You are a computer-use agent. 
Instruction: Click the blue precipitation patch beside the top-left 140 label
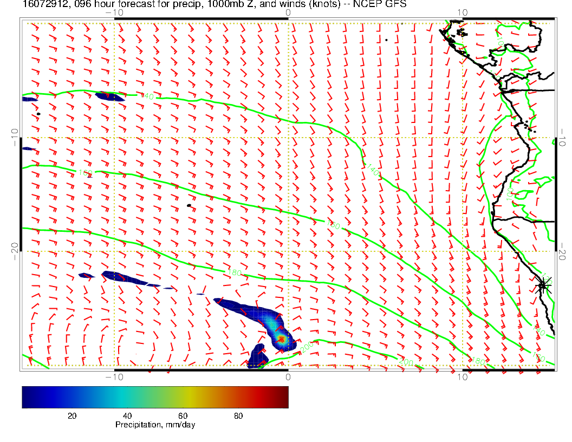110,97
